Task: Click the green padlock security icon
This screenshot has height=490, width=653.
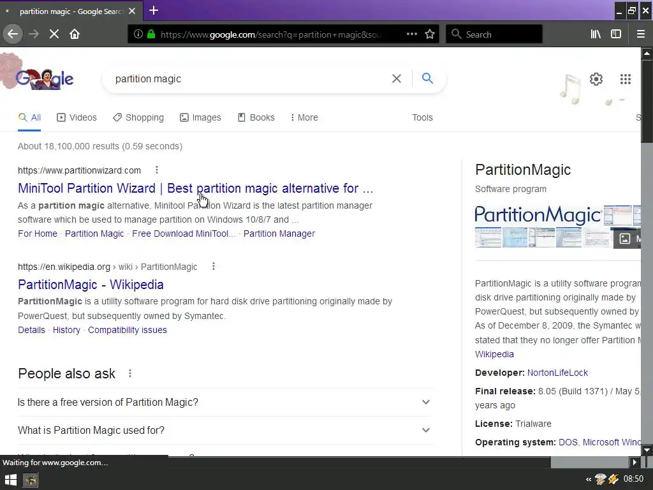Action: [x=151, y=34]
